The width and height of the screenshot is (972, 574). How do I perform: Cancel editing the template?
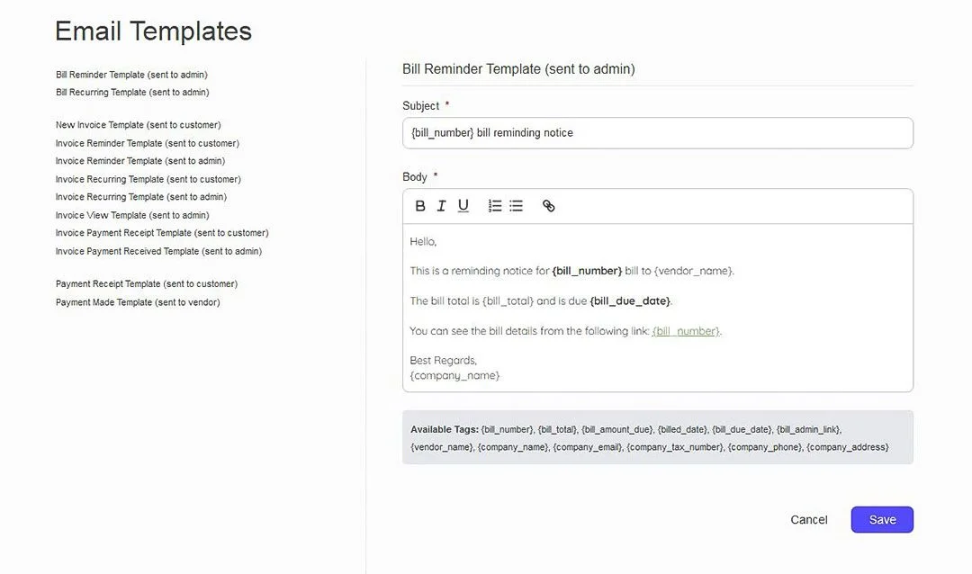809,520
